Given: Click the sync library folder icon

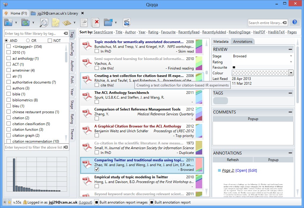Looking at the screenshot, I should (x=26, y=23).
